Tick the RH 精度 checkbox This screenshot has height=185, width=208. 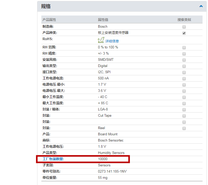[x=184, y=54]
